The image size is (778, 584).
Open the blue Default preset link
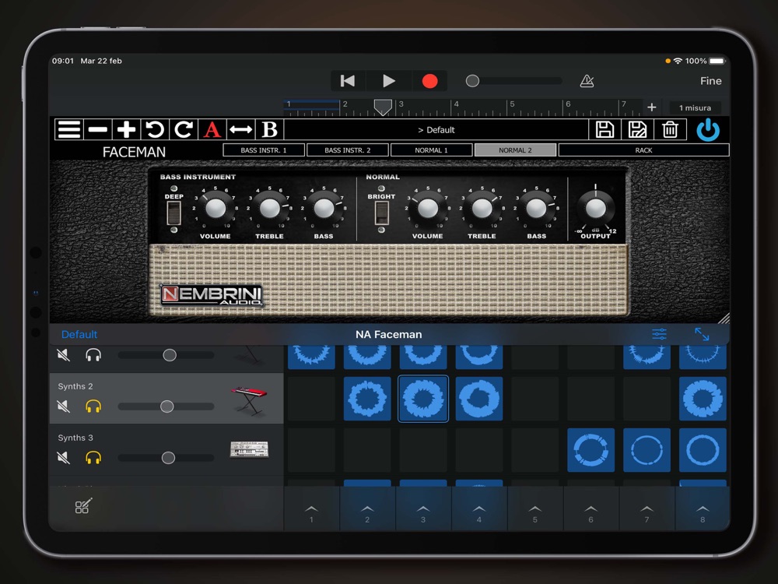(79, 334)
